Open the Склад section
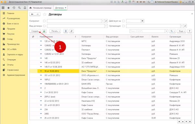 pos(10,39)
